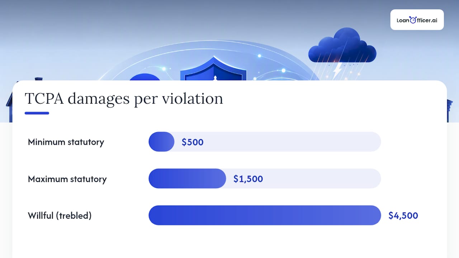Image resolution: width=459 pixels, height=258 pixels.
Task: Click the full Willful (trebled) bar
Action: pos(265,215)
